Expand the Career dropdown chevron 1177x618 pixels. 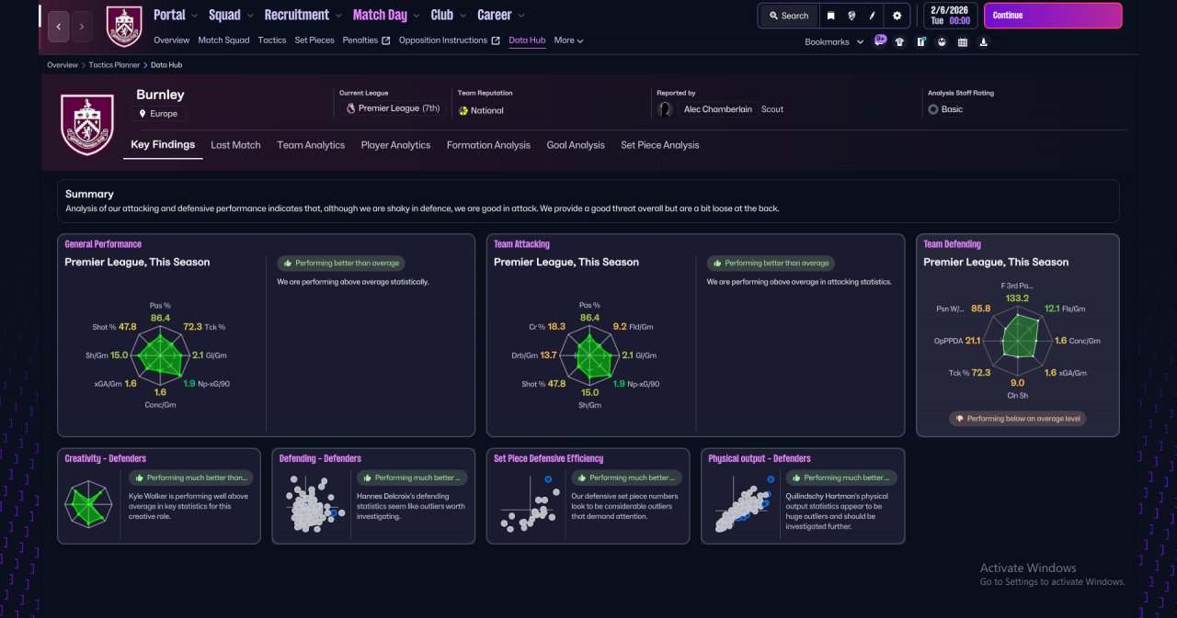click(x=521, y=16)
